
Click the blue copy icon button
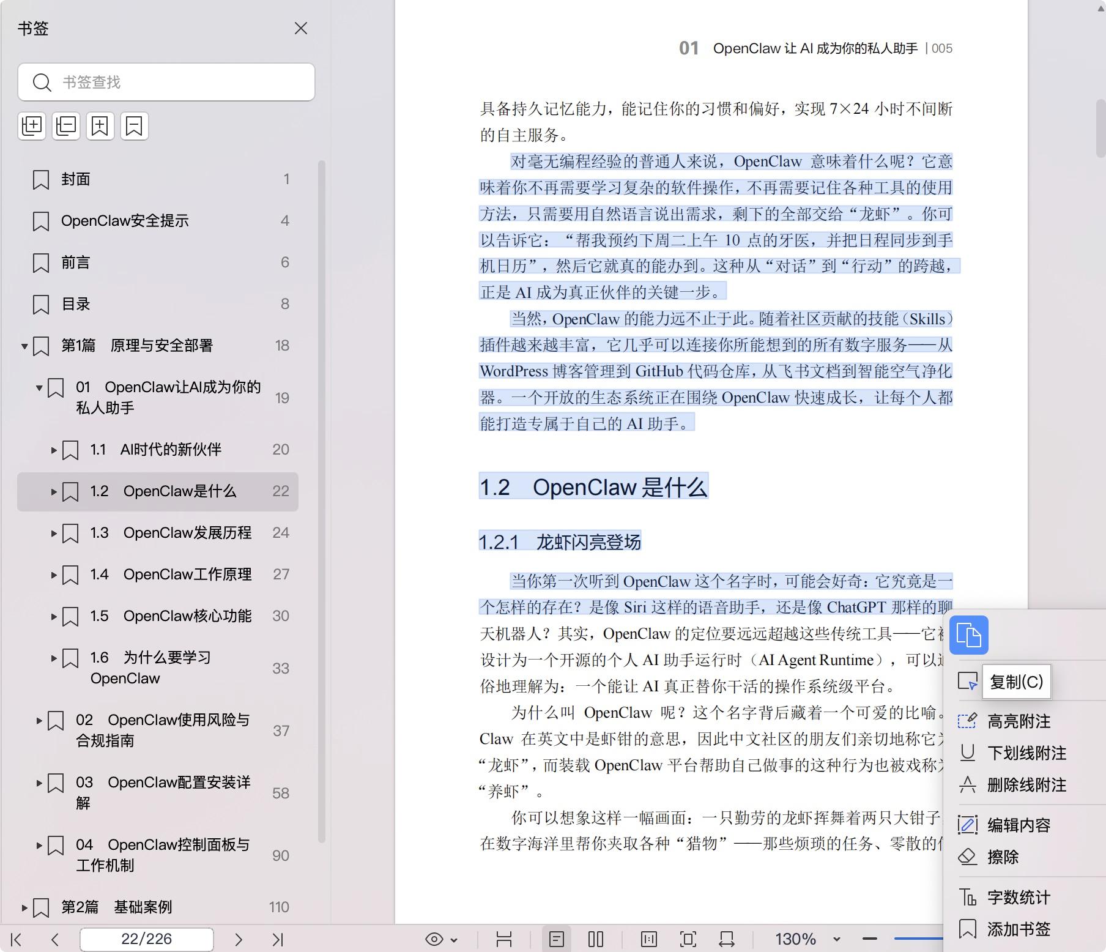click(x=969, y=635)
